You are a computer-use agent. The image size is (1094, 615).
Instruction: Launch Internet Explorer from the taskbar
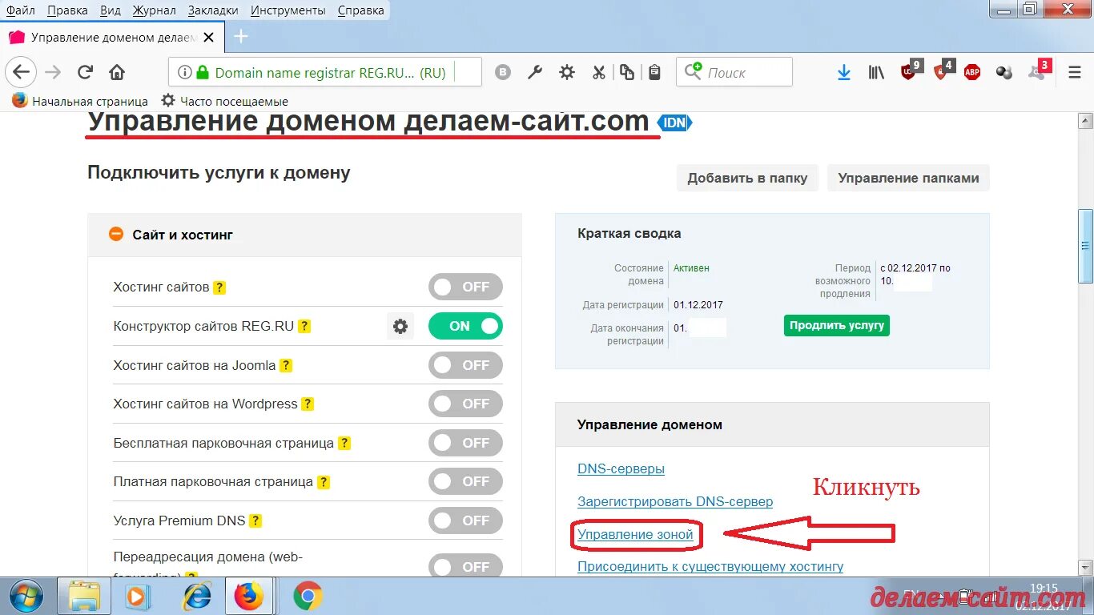(x=197, y=596)
